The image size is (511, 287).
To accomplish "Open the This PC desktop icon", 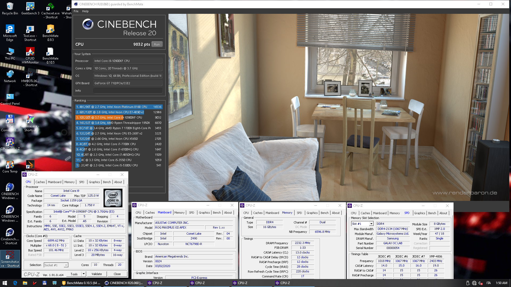I will point(10,54).
